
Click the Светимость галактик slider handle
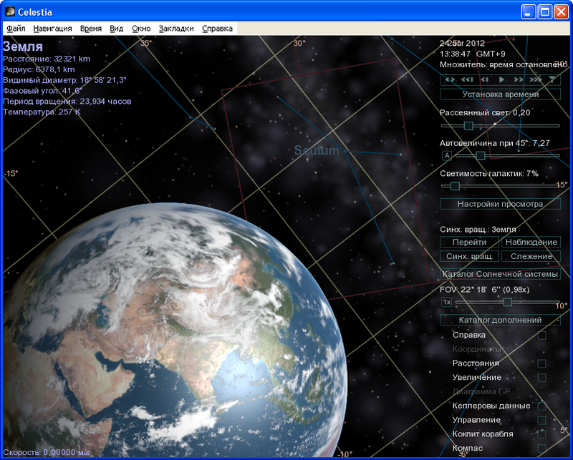tap(455, 186)
